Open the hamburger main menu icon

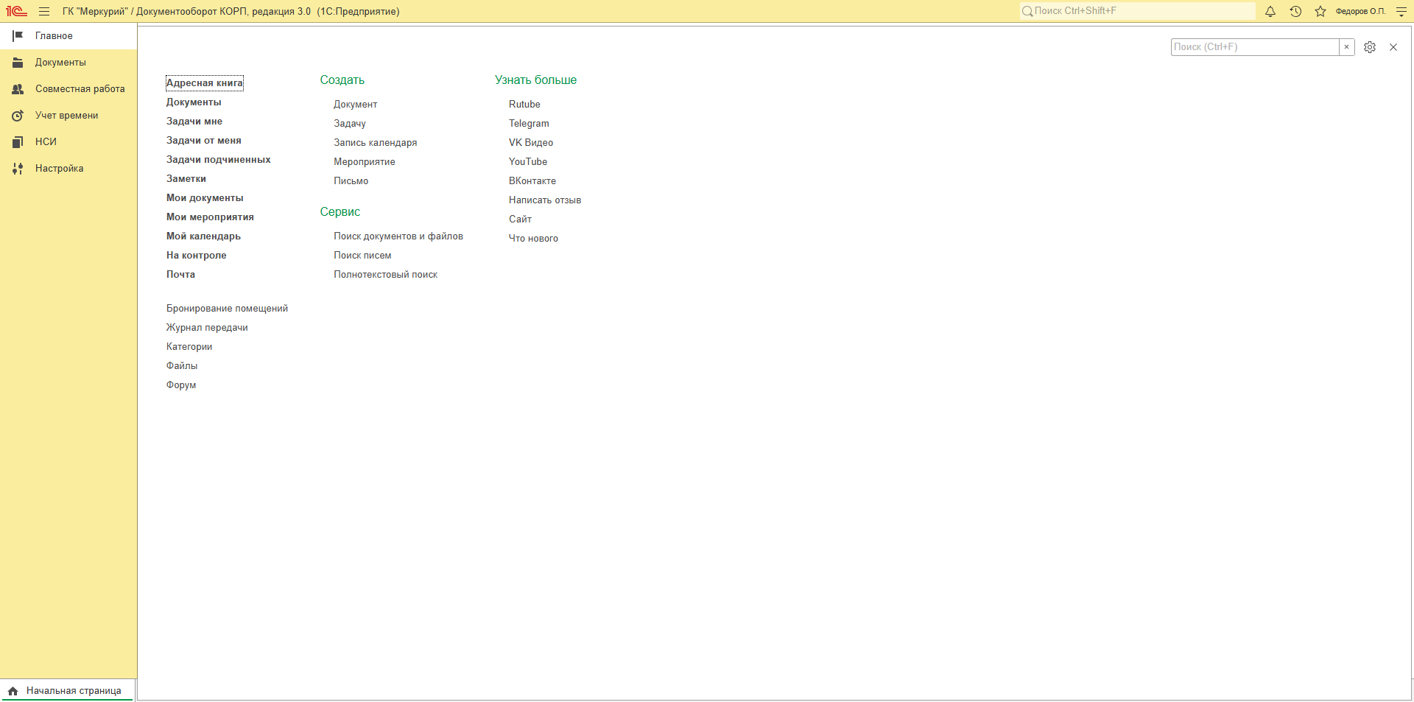(x=44, y=11)
